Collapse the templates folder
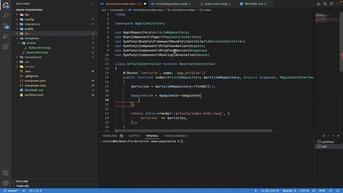Viewport: 343px width, 193px height. click(17, 38)
